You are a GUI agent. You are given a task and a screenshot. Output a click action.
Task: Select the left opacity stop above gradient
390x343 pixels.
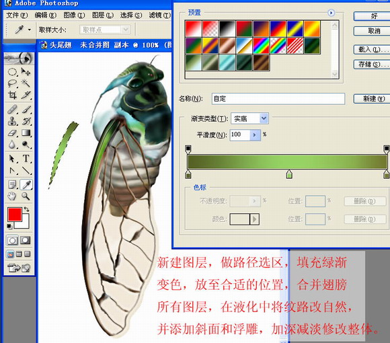188,149
